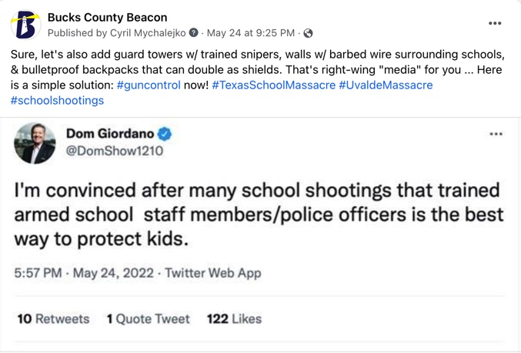Open the Bucks County Beacon page name link
This screenshot has width=521, height=353.
pos(107,17)
